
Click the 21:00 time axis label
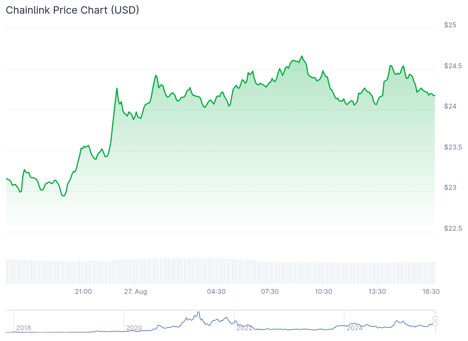click(83, 292)
